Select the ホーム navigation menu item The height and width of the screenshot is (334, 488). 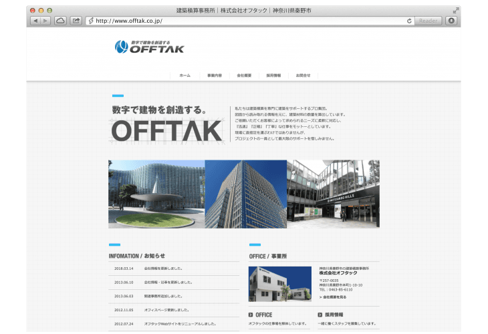185,75
